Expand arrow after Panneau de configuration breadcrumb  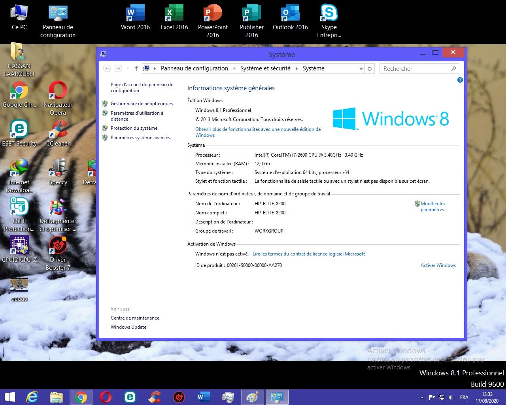point(234,68)
